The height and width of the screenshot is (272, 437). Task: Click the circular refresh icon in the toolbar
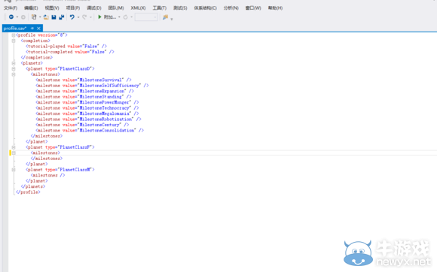click(125, 17)
